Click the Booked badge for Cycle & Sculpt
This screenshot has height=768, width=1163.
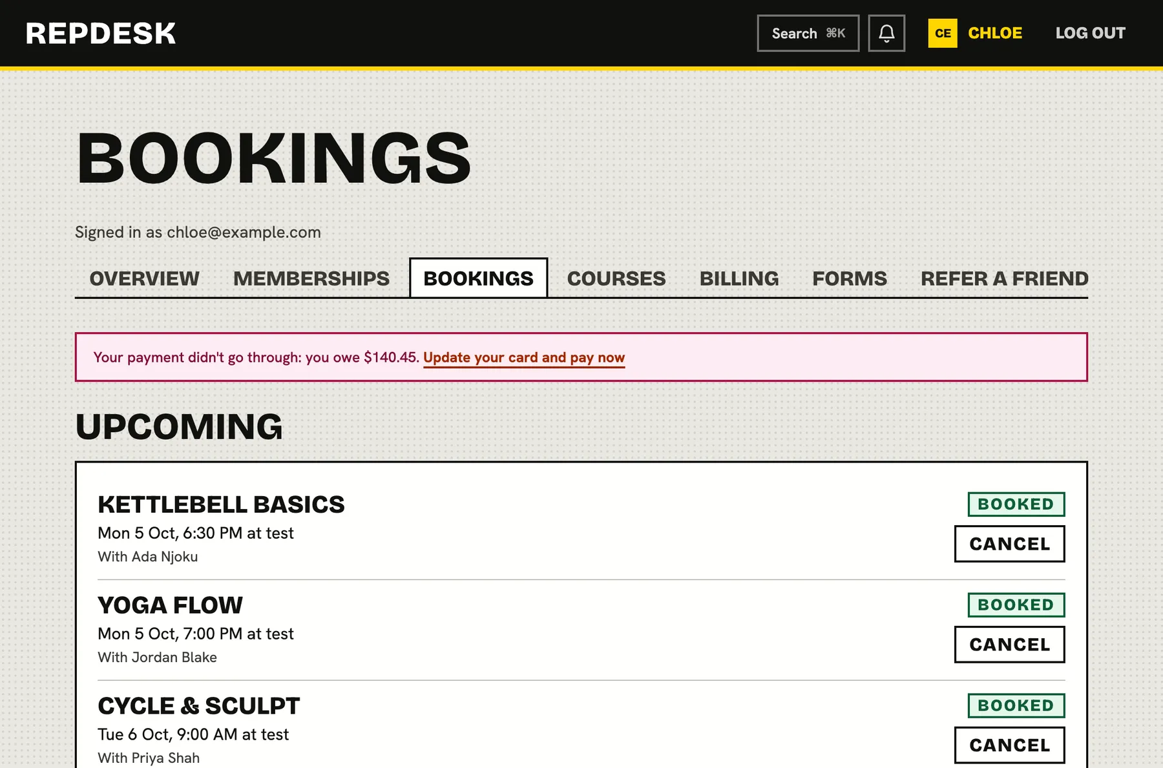(x=1016, y=706)
